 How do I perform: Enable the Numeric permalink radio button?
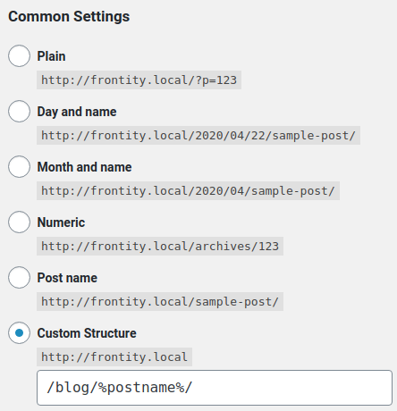pos(19,222)
